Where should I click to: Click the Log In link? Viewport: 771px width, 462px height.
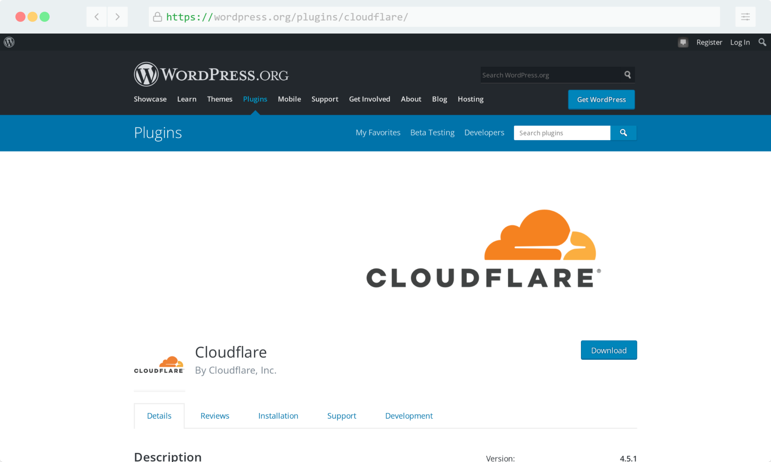coord(740,42)
